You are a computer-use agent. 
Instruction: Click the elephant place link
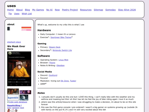click(x=14, y=42)
